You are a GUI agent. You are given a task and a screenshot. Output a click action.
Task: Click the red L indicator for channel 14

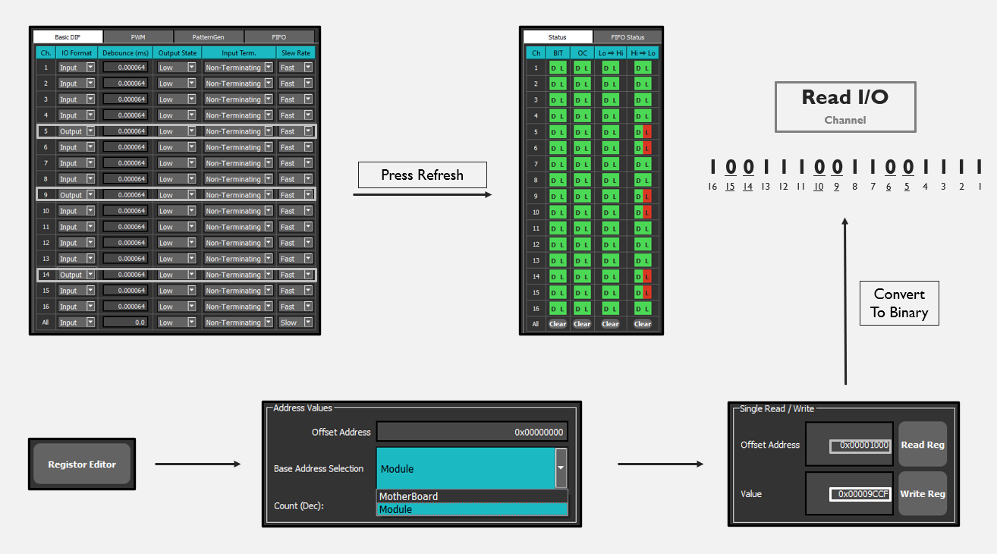pyautogui.click(x=647, y=276)
